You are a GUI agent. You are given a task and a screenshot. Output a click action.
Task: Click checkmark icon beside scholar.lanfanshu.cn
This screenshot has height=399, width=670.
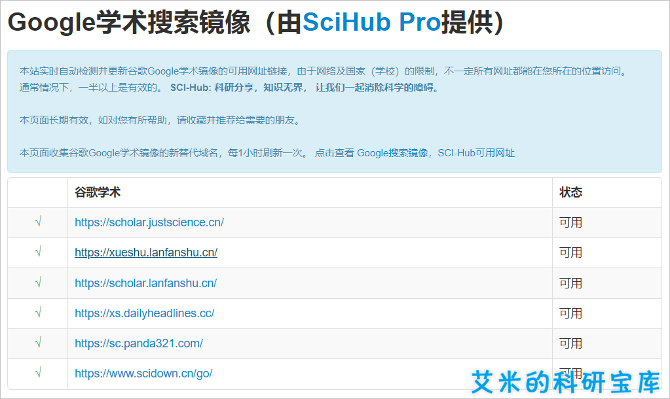pos(38,283)
